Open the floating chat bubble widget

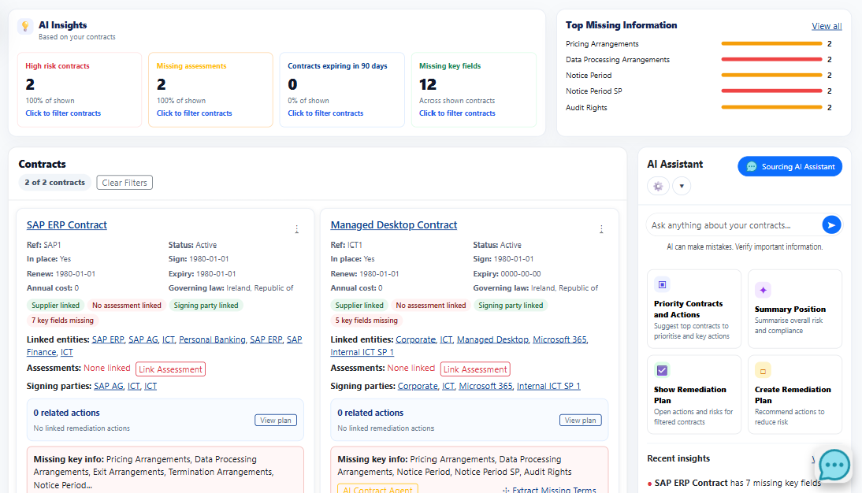(834, 465)
